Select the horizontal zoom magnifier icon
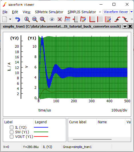The width and height of the screenshot is (134, 152). [x=35, y=19]
